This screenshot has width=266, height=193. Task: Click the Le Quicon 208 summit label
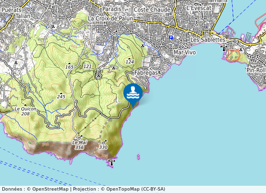coord(26,111)
